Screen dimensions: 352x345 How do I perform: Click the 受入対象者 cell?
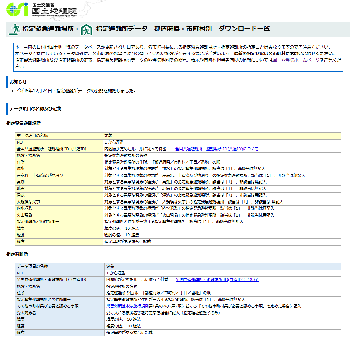pos(60,313)
